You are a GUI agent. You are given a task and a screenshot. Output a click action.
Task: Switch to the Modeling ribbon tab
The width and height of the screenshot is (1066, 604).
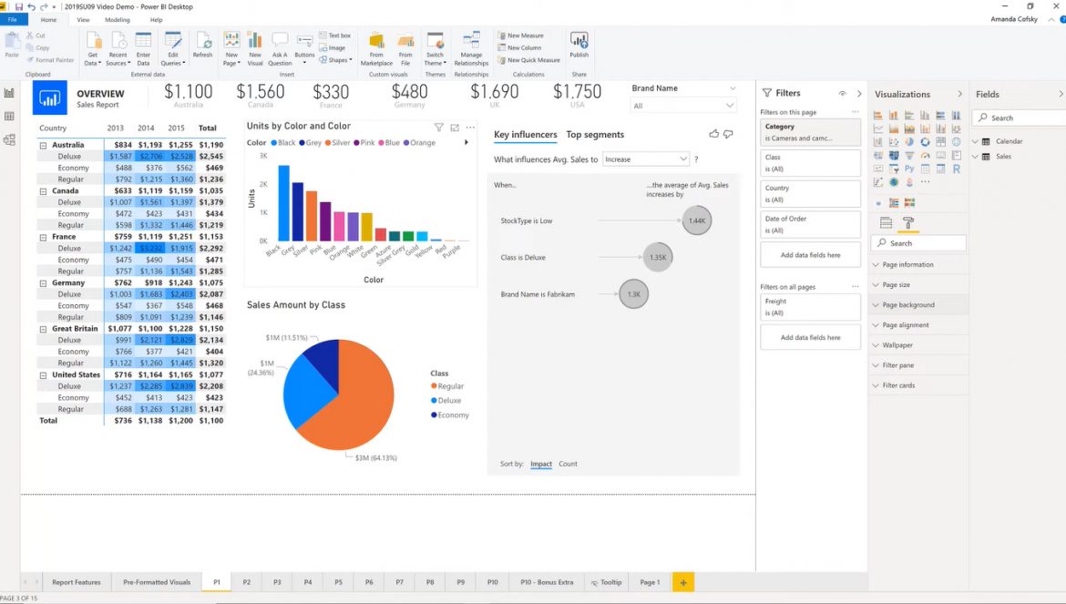118,20
